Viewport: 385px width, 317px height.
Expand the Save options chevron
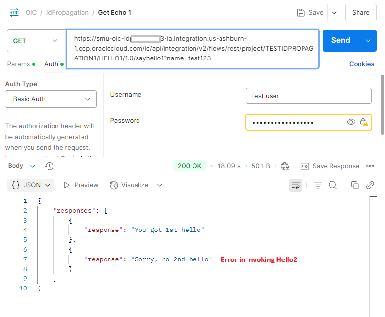pos(334,13)
